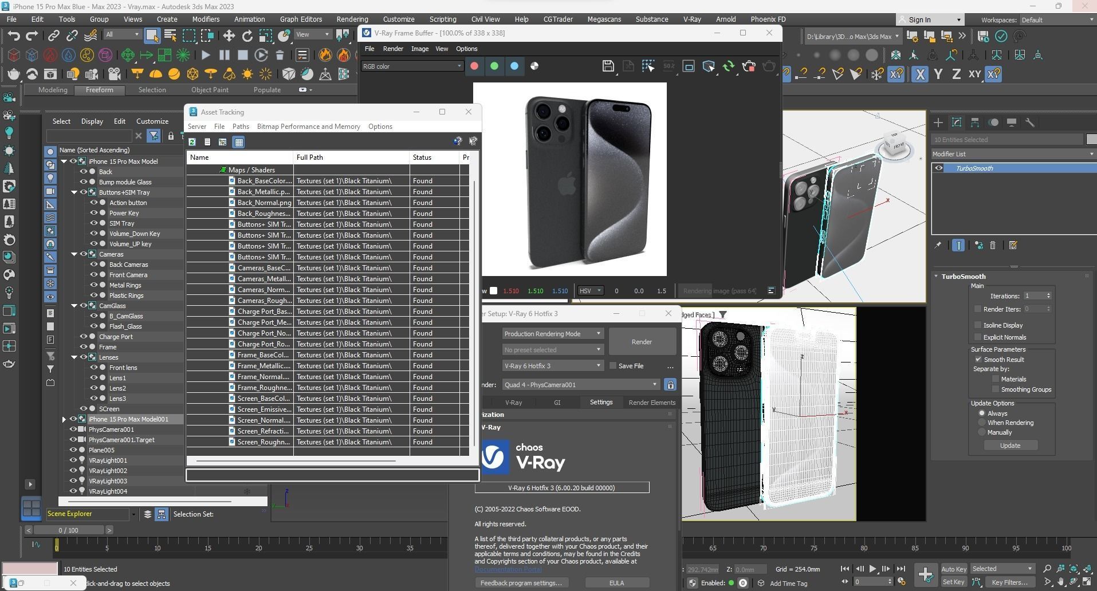Open Feedback program settings
The height and width of the screenshot is (591, 1097).
tap(521, 583)
